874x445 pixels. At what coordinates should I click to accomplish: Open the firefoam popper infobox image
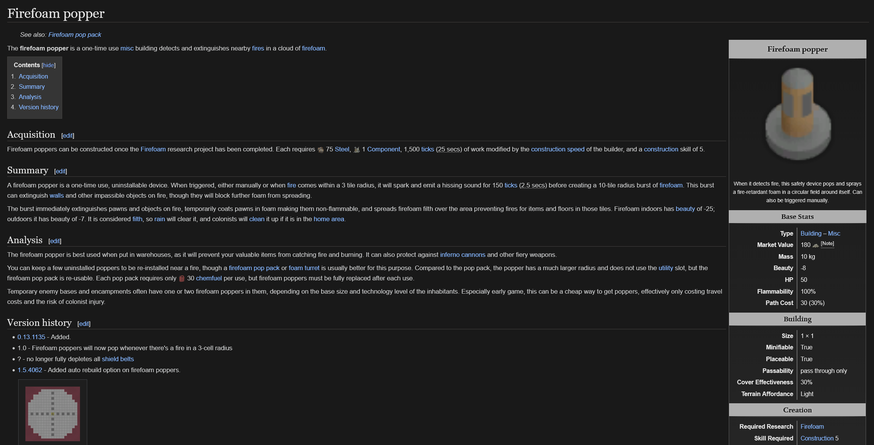coord(797,114)
